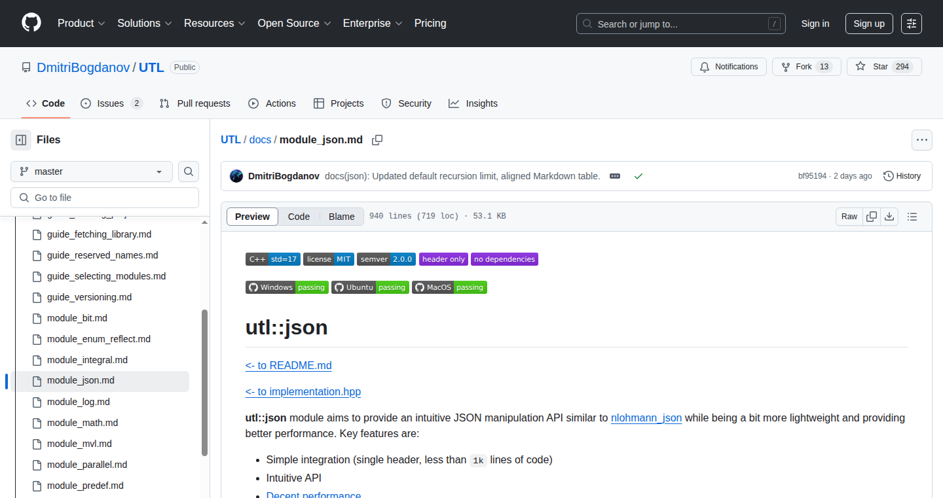
Task: Focus the Go to file field
Action: point(105,198)
